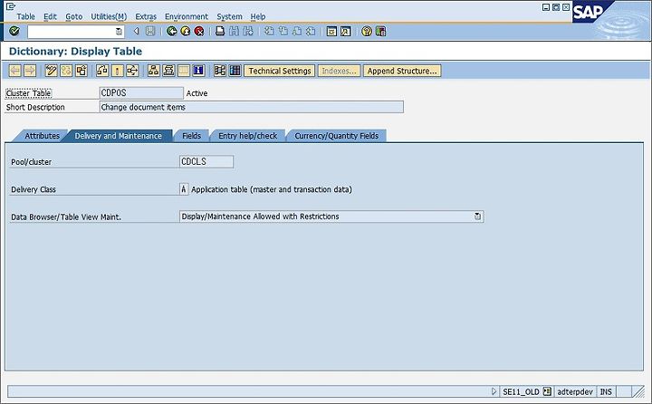Click the SE11_OLD transaction in status bar
652x404 pixels.
pos(521,391)
